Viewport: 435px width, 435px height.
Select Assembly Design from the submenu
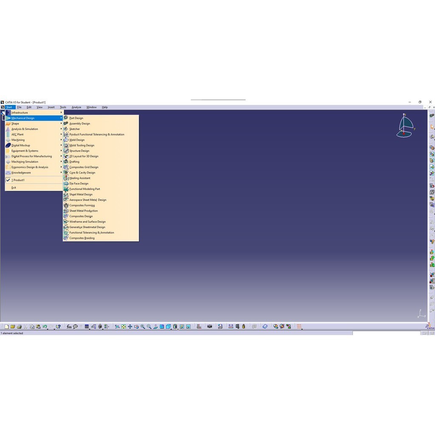tap(79, 124)
